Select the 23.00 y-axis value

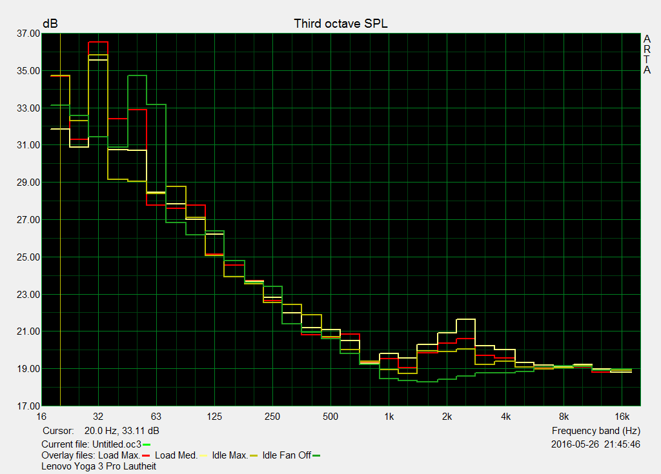click(28, 295)
